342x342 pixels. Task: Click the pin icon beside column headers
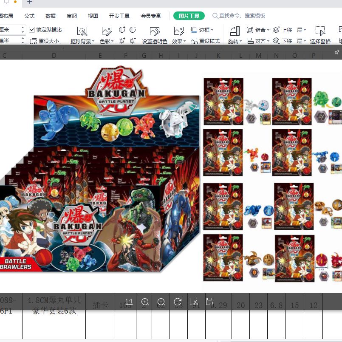pyautogui.click(x=337, y=52)
